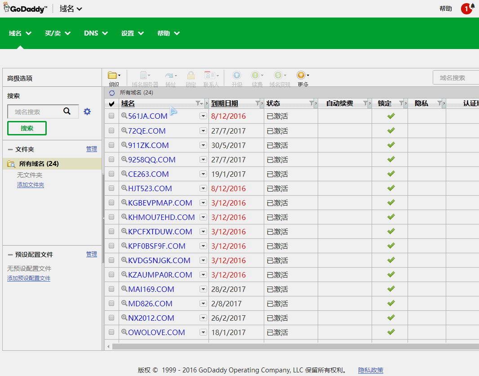The image size is (479, 376).
Task: Click the 升级 upgrade toolbar icon
Action: pyautogui.click(x=237, y=75)
